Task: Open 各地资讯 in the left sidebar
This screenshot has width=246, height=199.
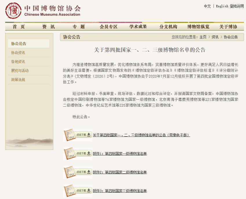Action: 18,62
